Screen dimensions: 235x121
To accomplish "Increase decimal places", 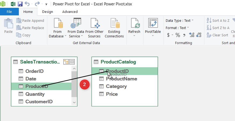I will tap(192, 35).
